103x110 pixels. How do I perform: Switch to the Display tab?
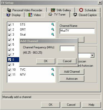click(13, 15)
